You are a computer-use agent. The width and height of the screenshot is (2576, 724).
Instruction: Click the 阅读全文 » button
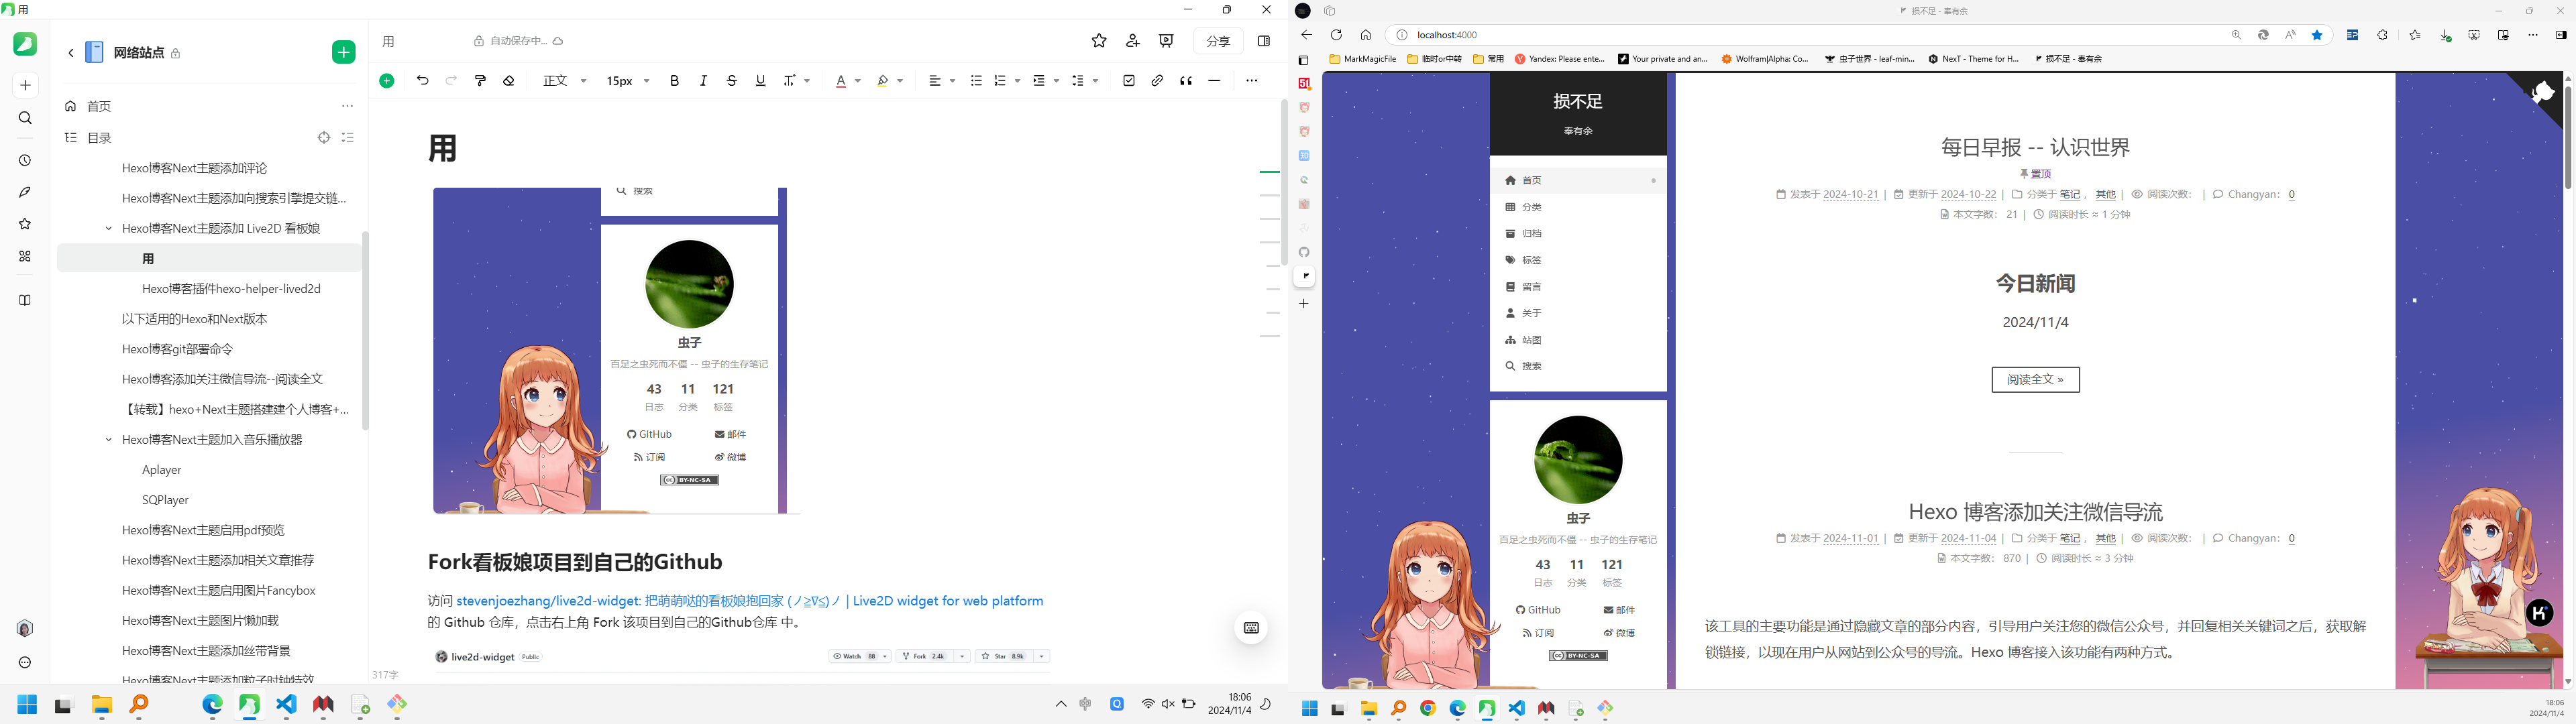[x=2035, y=380]
